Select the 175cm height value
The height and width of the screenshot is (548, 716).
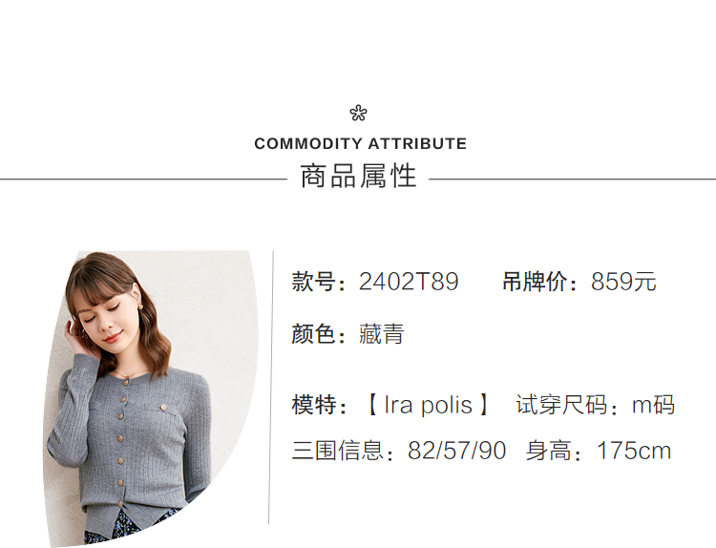pyautogui.click(x=634, y=451)
